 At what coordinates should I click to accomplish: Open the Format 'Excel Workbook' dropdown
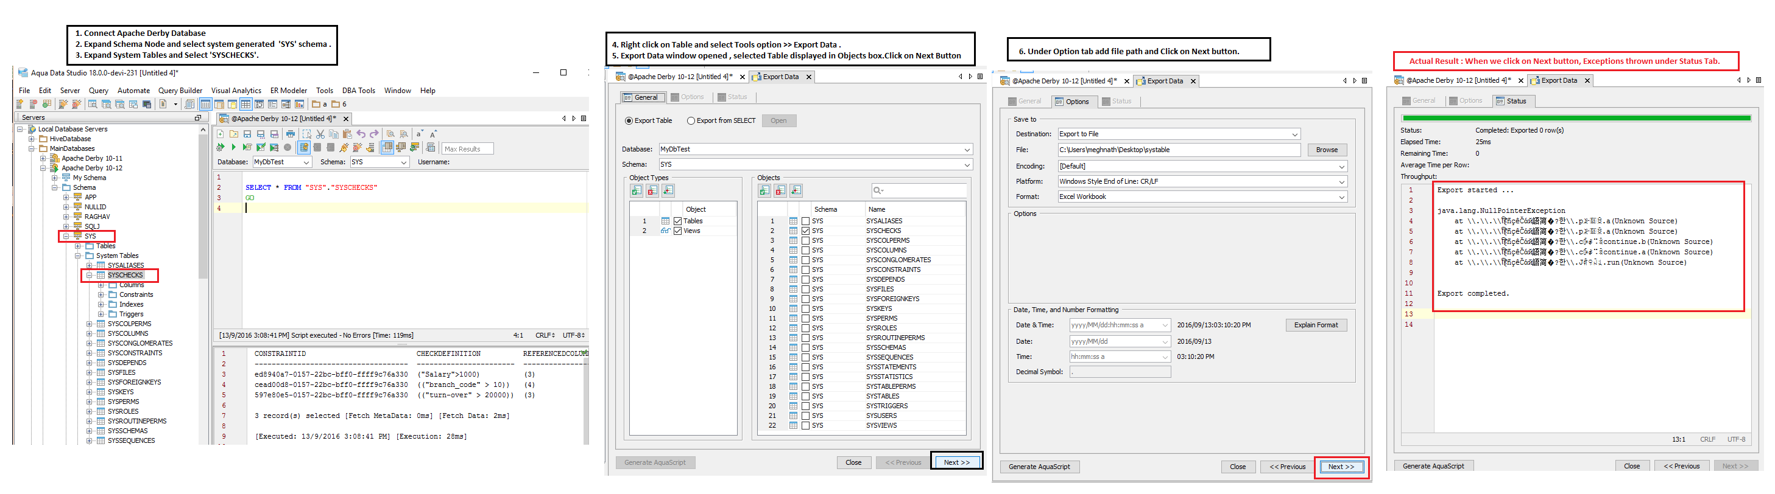1202,197
